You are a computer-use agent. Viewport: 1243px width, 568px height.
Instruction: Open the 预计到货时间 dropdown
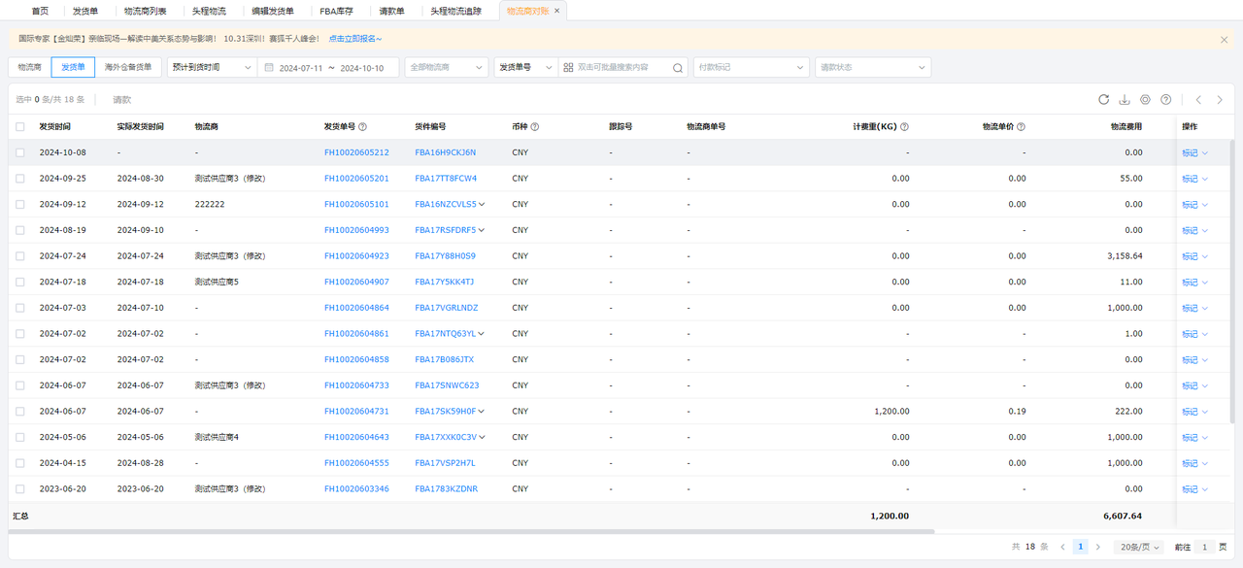coord(211,68)
